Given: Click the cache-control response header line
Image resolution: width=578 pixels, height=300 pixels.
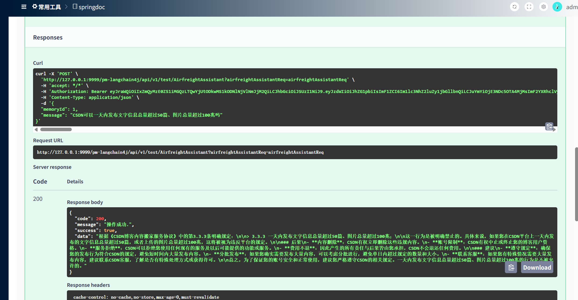Looking at the screenshot, I should pyautogui.click(x=146, y=297).
